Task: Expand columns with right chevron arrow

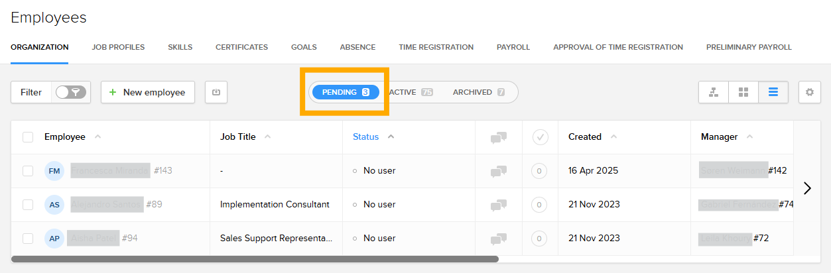Action: click(807, 188)
